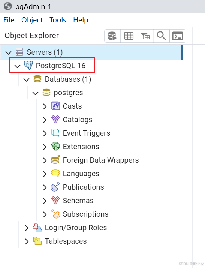This screenshot has height=268, width=205.
Task: Expand the Extensions node
Action: click(x=45, y=147)
